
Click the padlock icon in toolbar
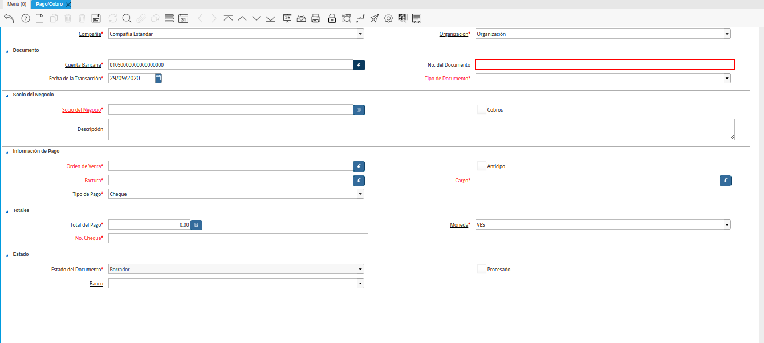(x=332, y=18)
